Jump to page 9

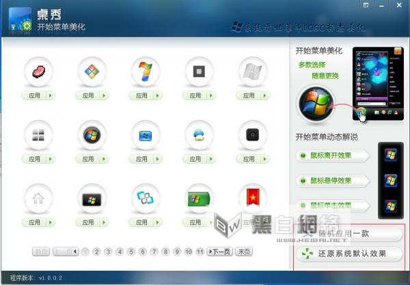(177, 252)
